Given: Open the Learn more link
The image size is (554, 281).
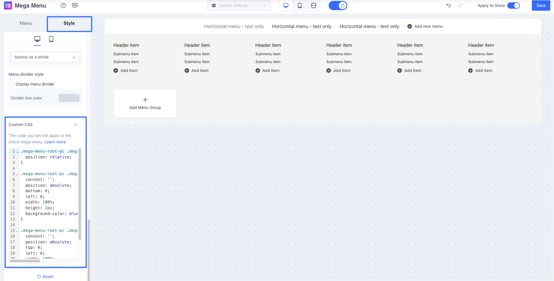Looking at the screenshot, I should (55, 142).
